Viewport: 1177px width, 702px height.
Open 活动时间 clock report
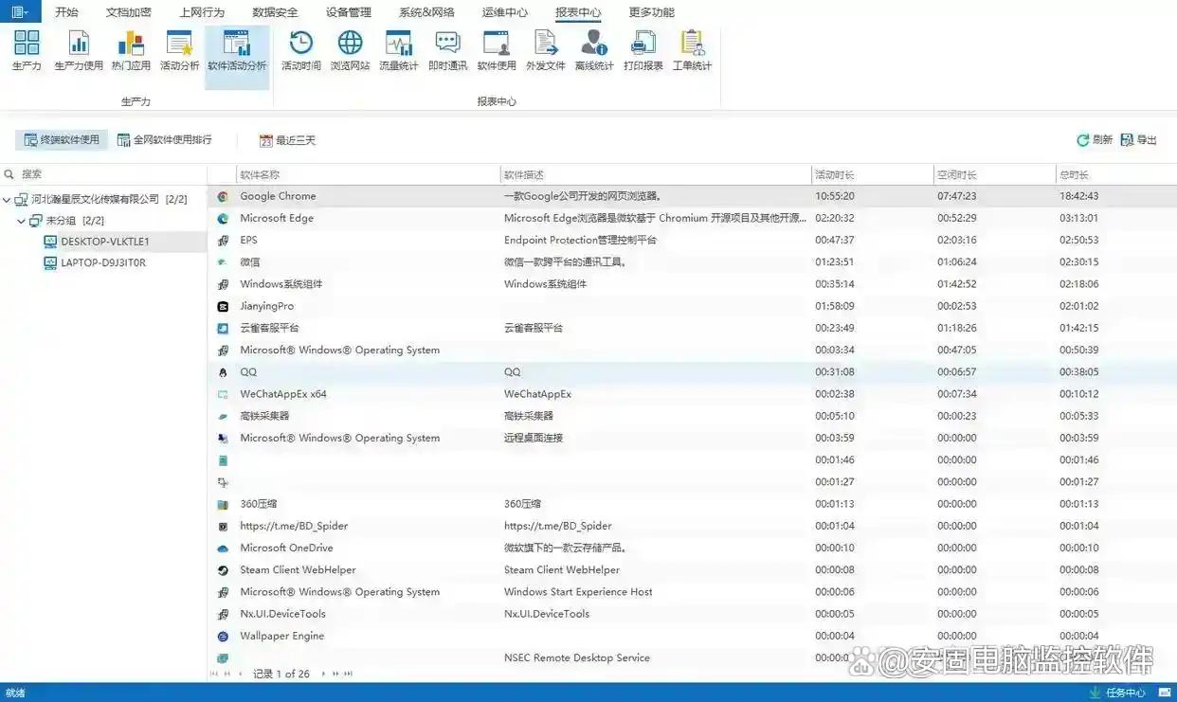300,50
